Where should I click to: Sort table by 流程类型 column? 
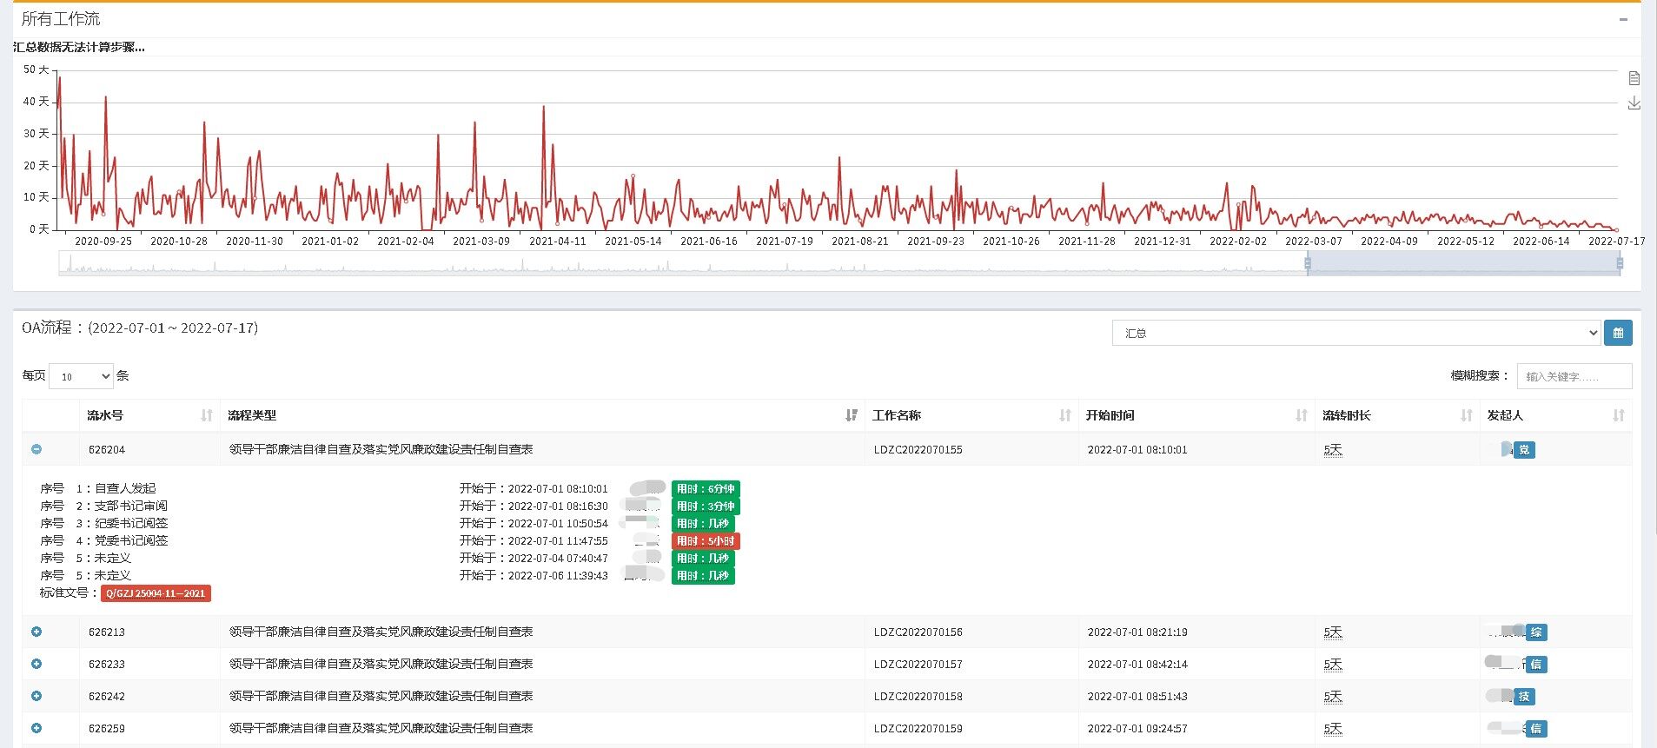click(x=851, y=415)
